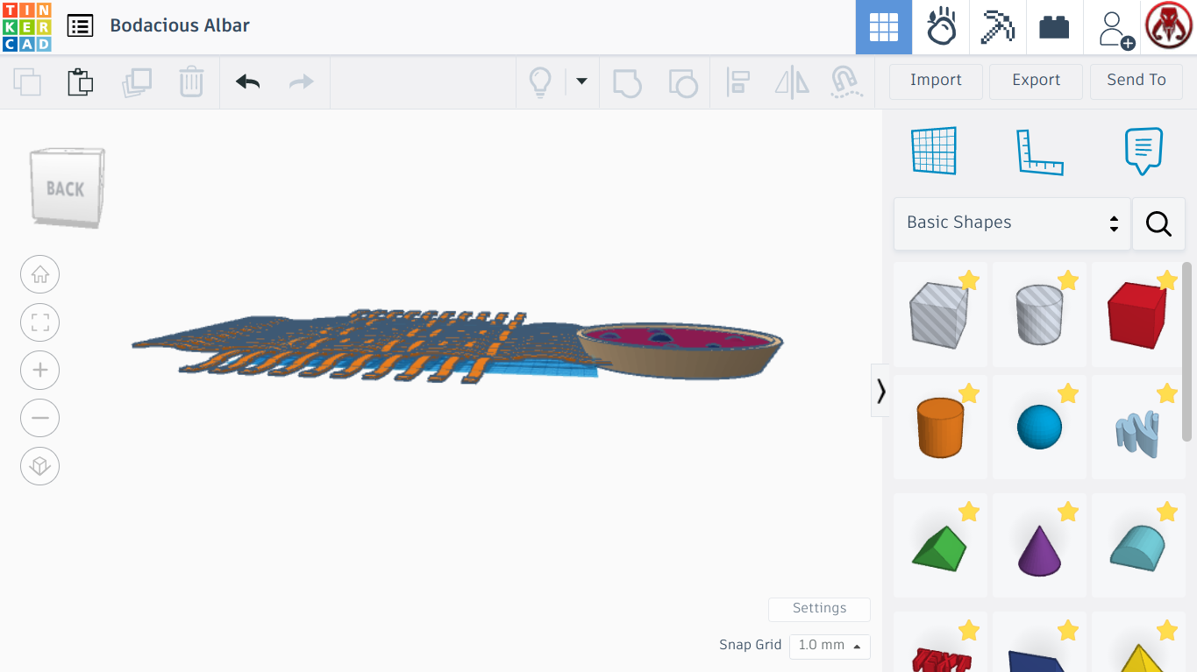Select the blue Sphere shape
Viewport: 1197px width, 672px height.
coord(1039,428)
